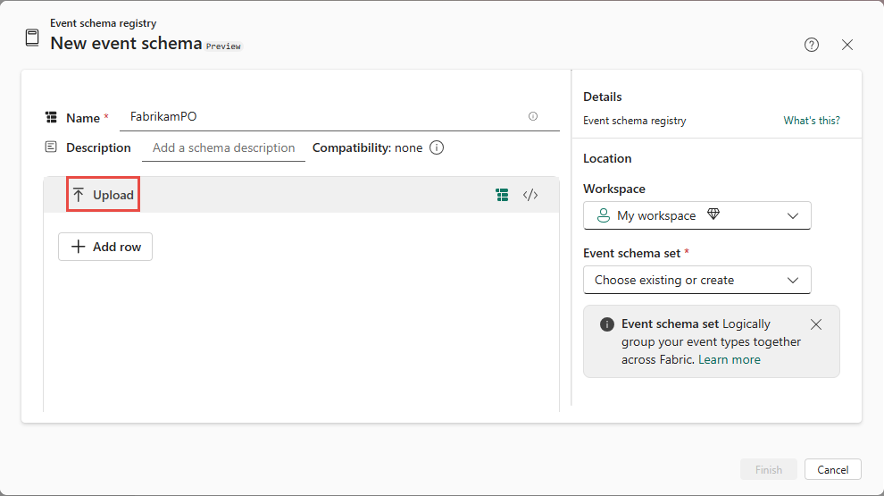Click the Compatibility info icon
The width and height of the screenshot is (884, 496).
[x=437, y=147]
